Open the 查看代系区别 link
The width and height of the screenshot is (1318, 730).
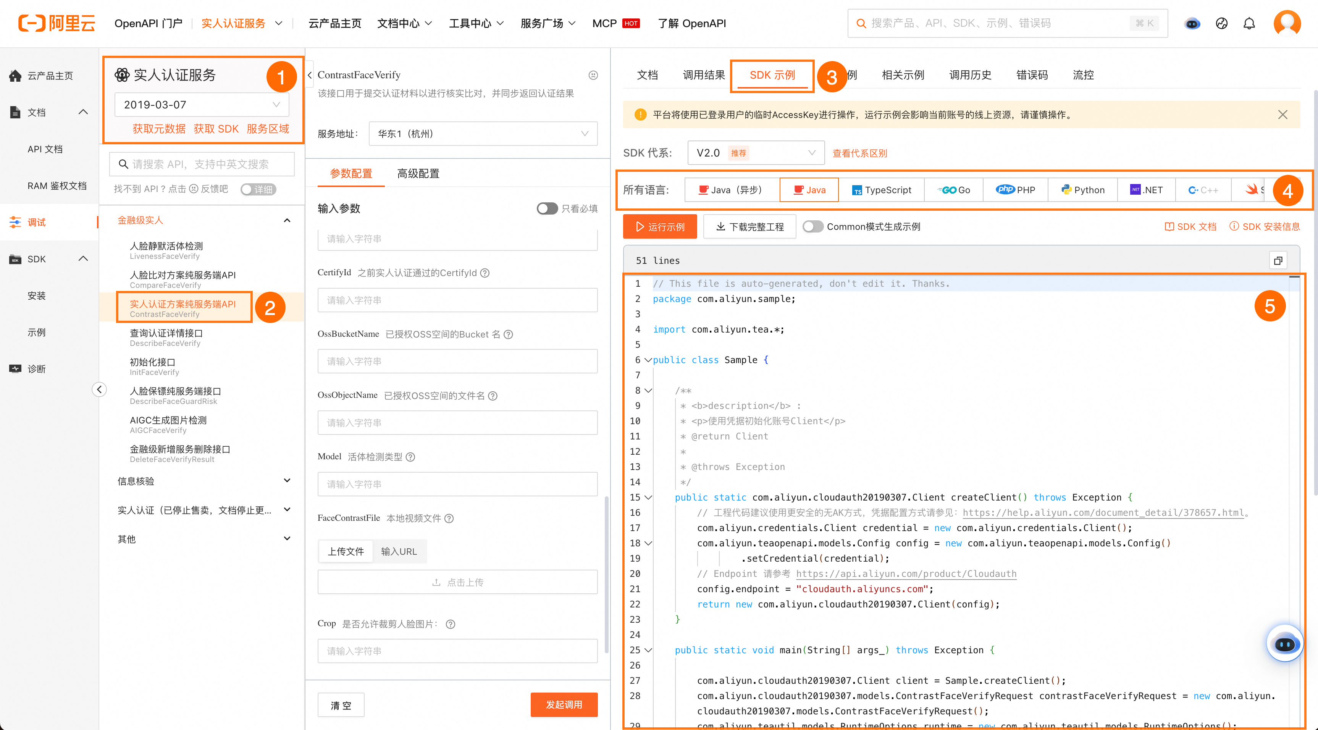pos(859,153)
